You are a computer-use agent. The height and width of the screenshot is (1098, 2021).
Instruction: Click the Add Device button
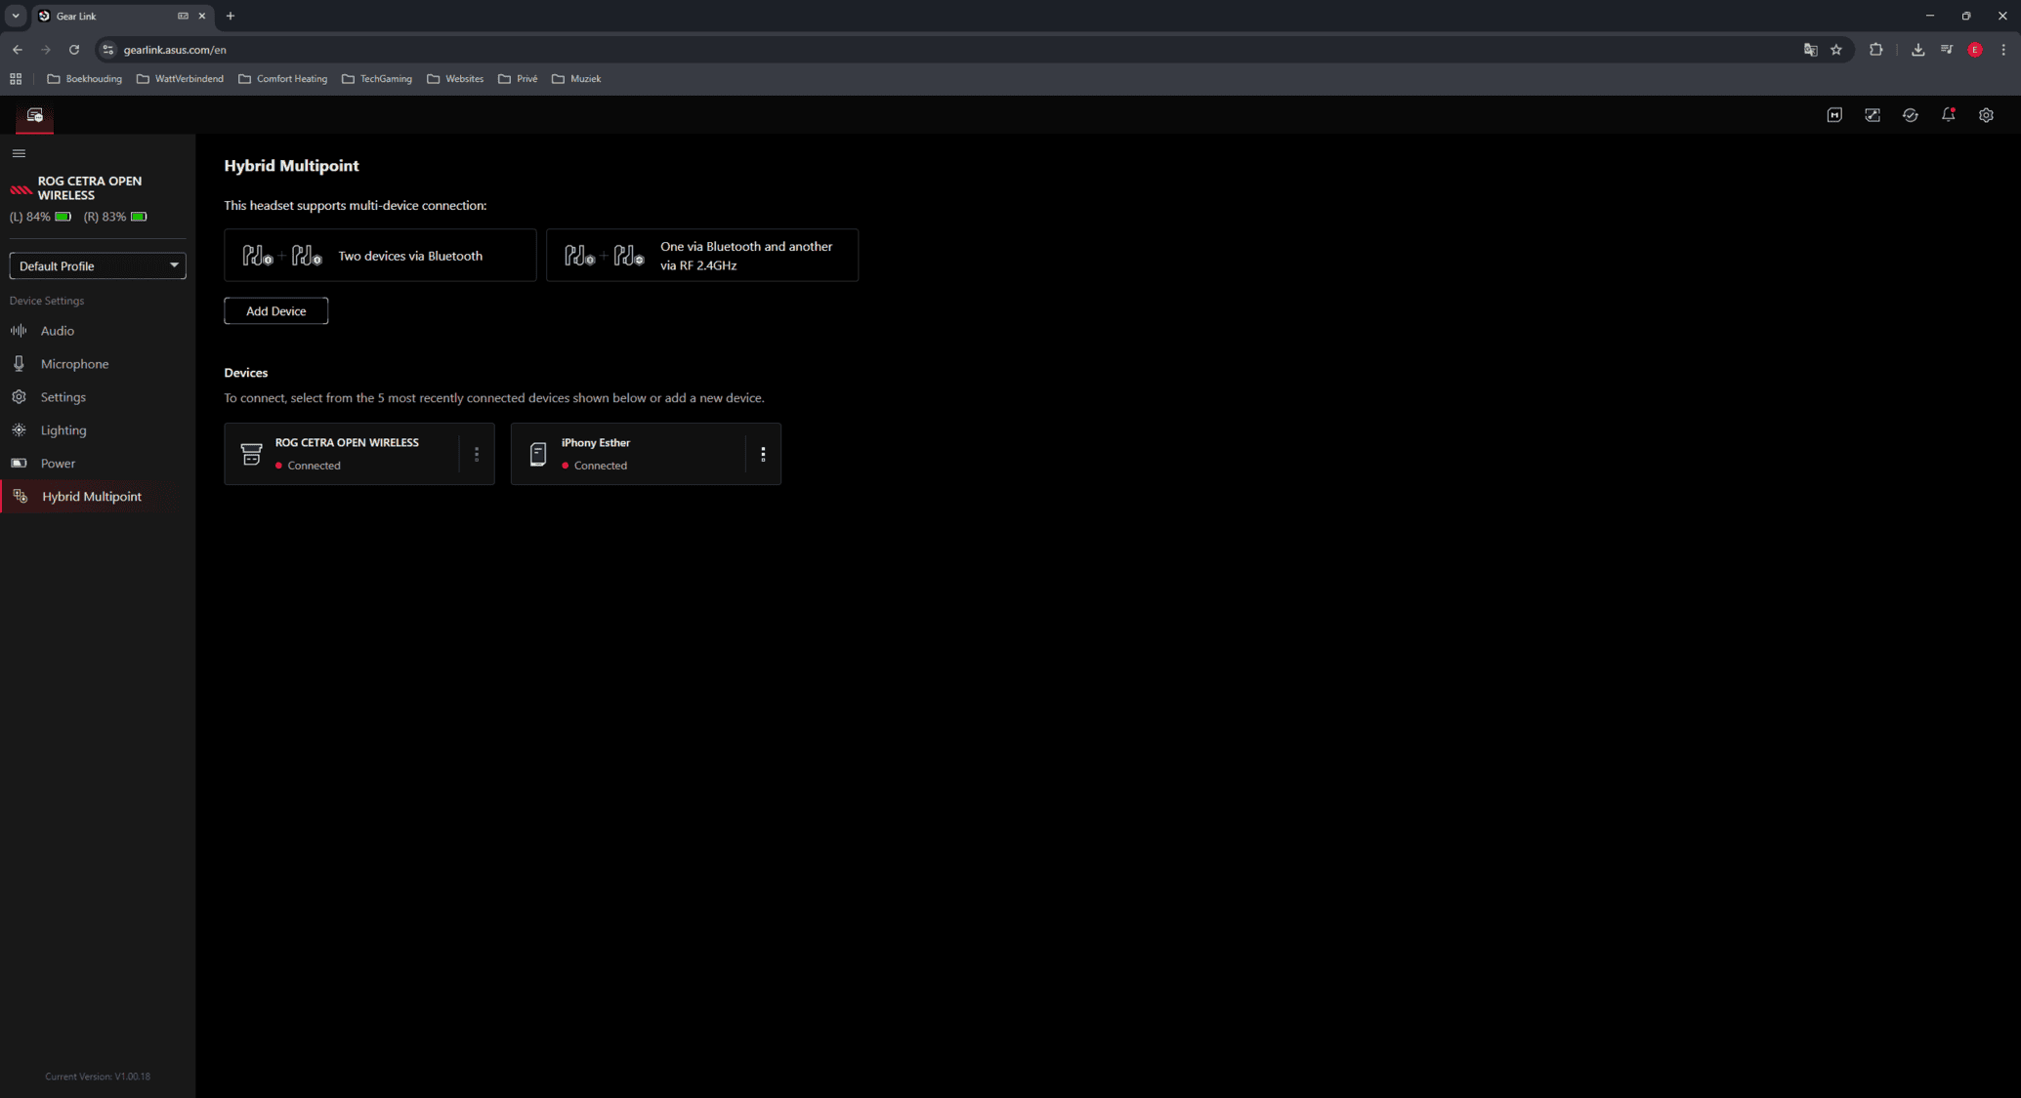(275, 311)
